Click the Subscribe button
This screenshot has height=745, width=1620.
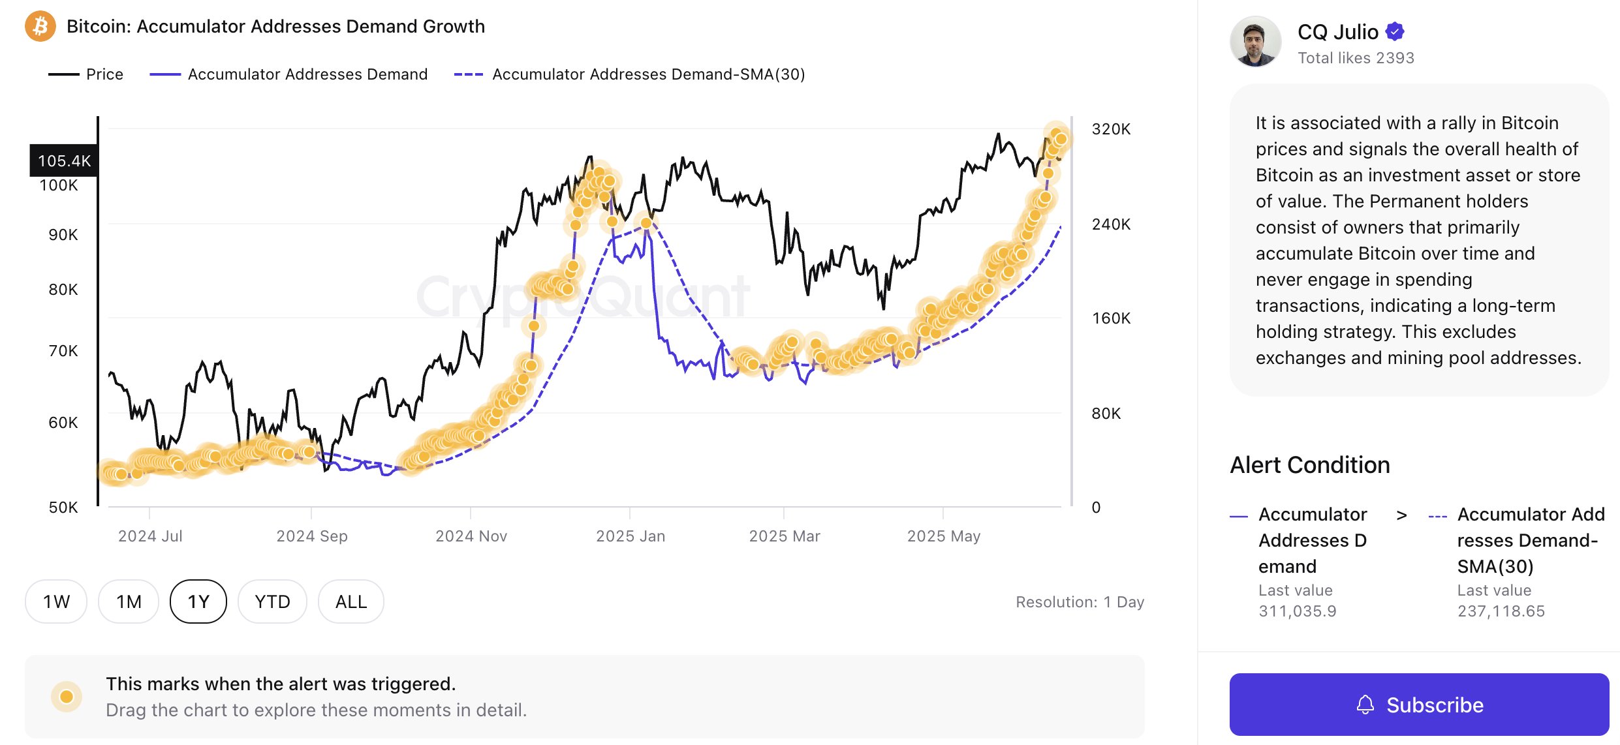pyautogui.click(x=1418, y=705)
